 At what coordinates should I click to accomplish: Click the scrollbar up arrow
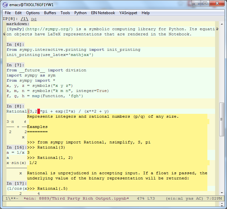pyautogui.click(x=222, y=24)
